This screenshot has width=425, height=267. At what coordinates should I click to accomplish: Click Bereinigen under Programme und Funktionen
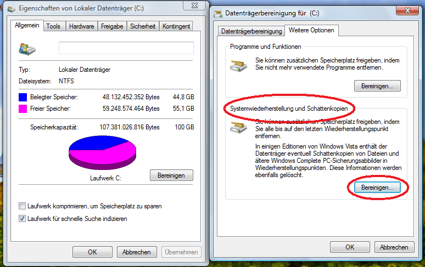[377, 86]
